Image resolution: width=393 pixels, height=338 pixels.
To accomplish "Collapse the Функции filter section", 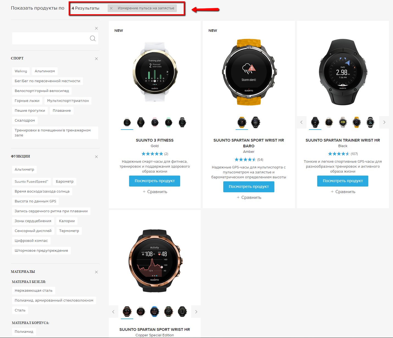I will coord(96,157).
